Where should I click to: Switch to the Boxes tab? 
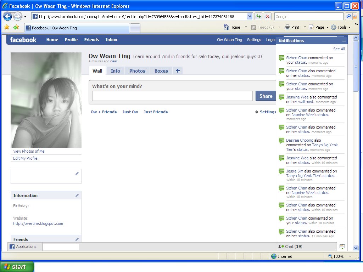pyautogui.click(x=161, y=71)
